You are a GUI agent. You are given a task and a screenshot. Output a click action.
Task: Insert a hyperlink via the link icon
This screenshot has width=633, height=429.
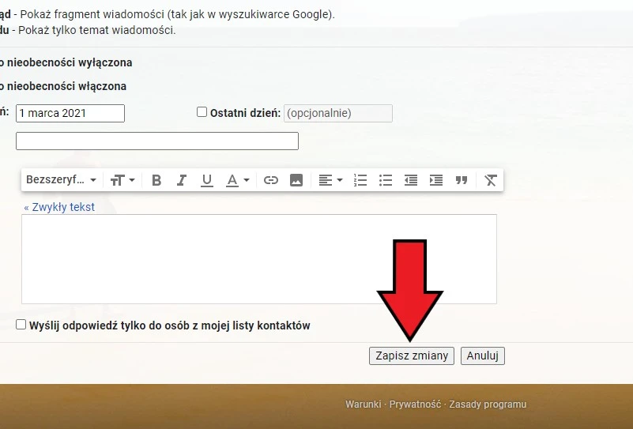[271, 180]
